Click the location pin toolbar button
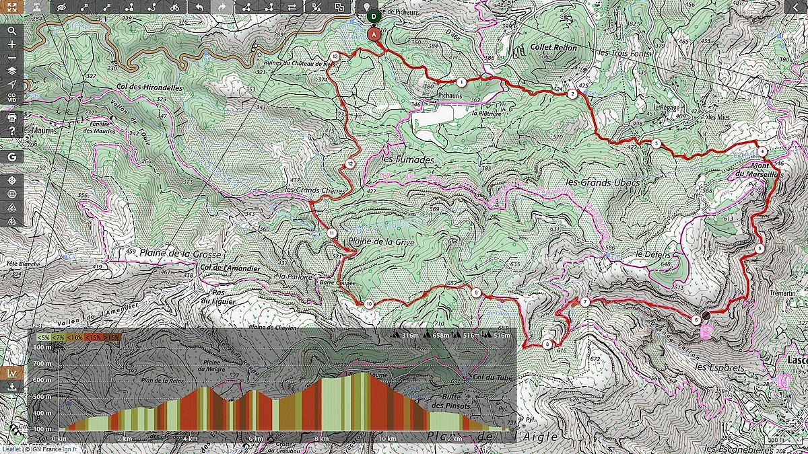The image size is (808, 454). (368, 7)
